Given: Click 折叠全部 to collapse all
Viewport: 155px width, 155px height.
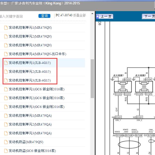Looking at the screenshot, I should pos(80,15).
